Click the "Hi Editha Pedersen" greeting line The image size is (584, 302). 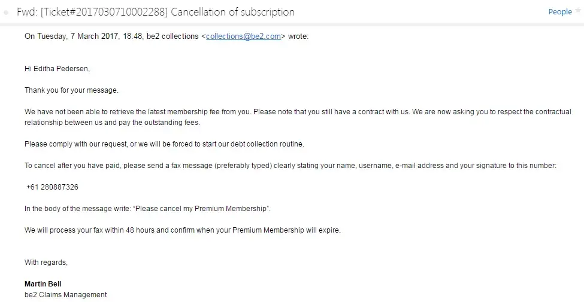tap(57, 69)
